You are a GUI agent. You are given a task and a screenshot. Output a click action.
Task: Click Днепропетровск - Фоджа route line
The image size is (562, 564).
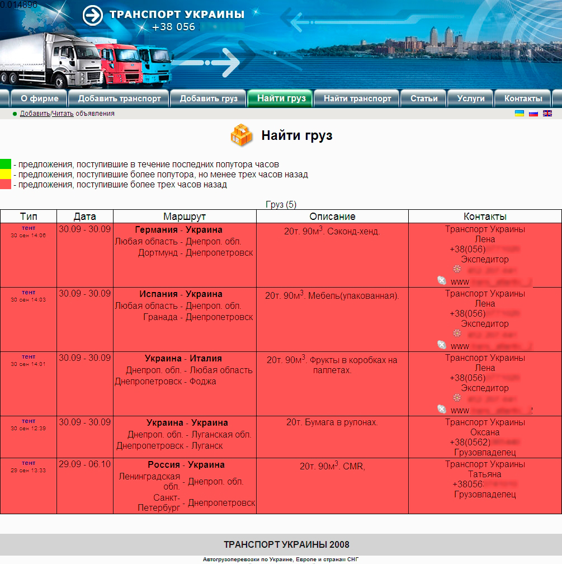[x=166, y=382]
